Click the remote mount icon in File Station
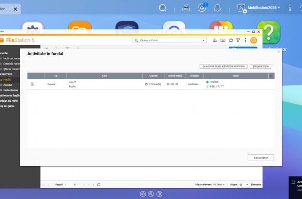This screenshot has height=199, width=302. coord(223,40)
